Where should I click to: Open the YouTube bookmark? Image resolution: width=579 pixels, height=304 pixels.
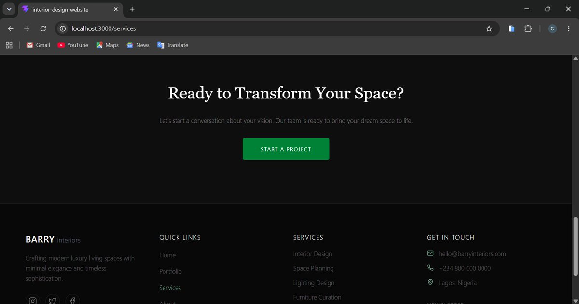pos(73,45)
